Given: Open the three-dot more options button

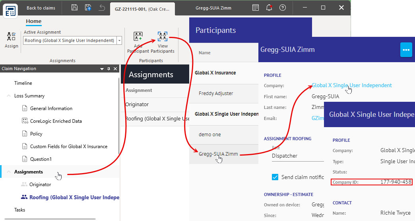Looking at the screenshot, I should (406, 50).
